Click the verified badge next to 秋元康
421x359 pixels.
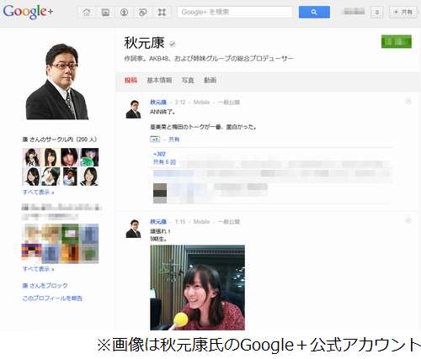pyautogui.click(x=173, y=44)
